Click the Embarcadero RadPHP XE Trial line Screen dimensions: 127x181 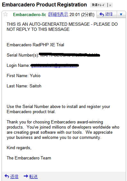35,45
